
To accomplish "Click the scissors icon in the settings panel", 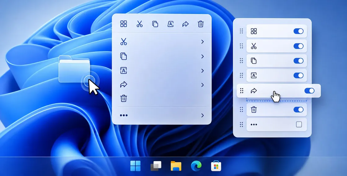I will coord(254,46).
